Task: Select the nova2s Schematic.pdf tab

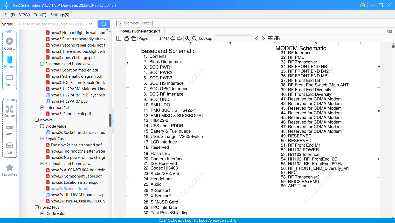Action: point(140,31)
